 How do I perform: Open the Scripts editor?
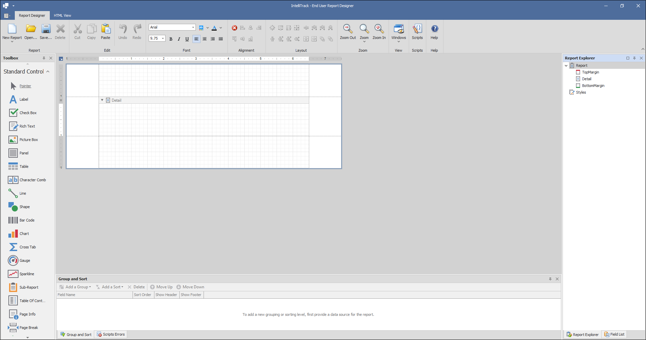[x=417, y=32]
